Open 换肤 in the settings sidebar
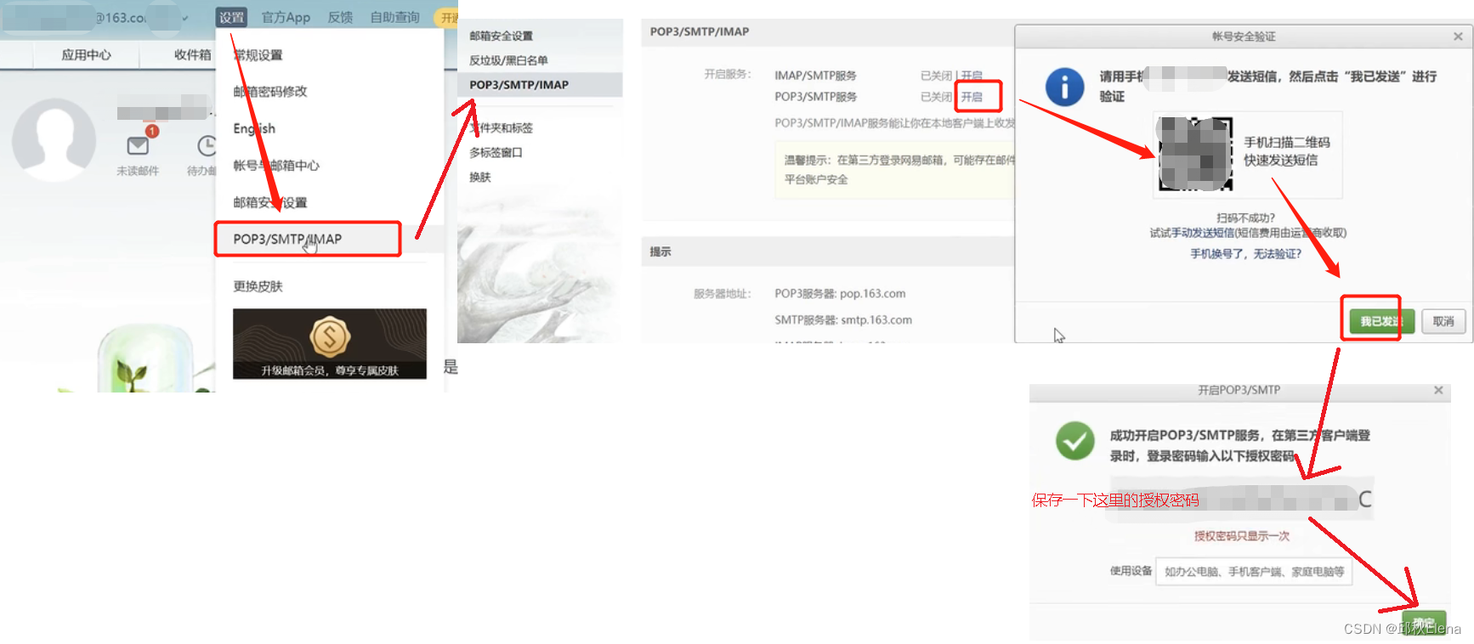Image resolution: width=1474 pixels, height=644 pixels. (x=480, y=178)
